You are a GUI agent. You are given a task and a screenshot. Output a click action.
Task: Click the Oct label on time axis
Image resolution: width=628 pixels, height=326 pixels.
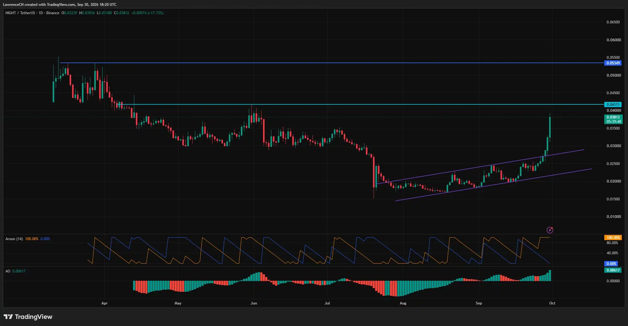552,303
